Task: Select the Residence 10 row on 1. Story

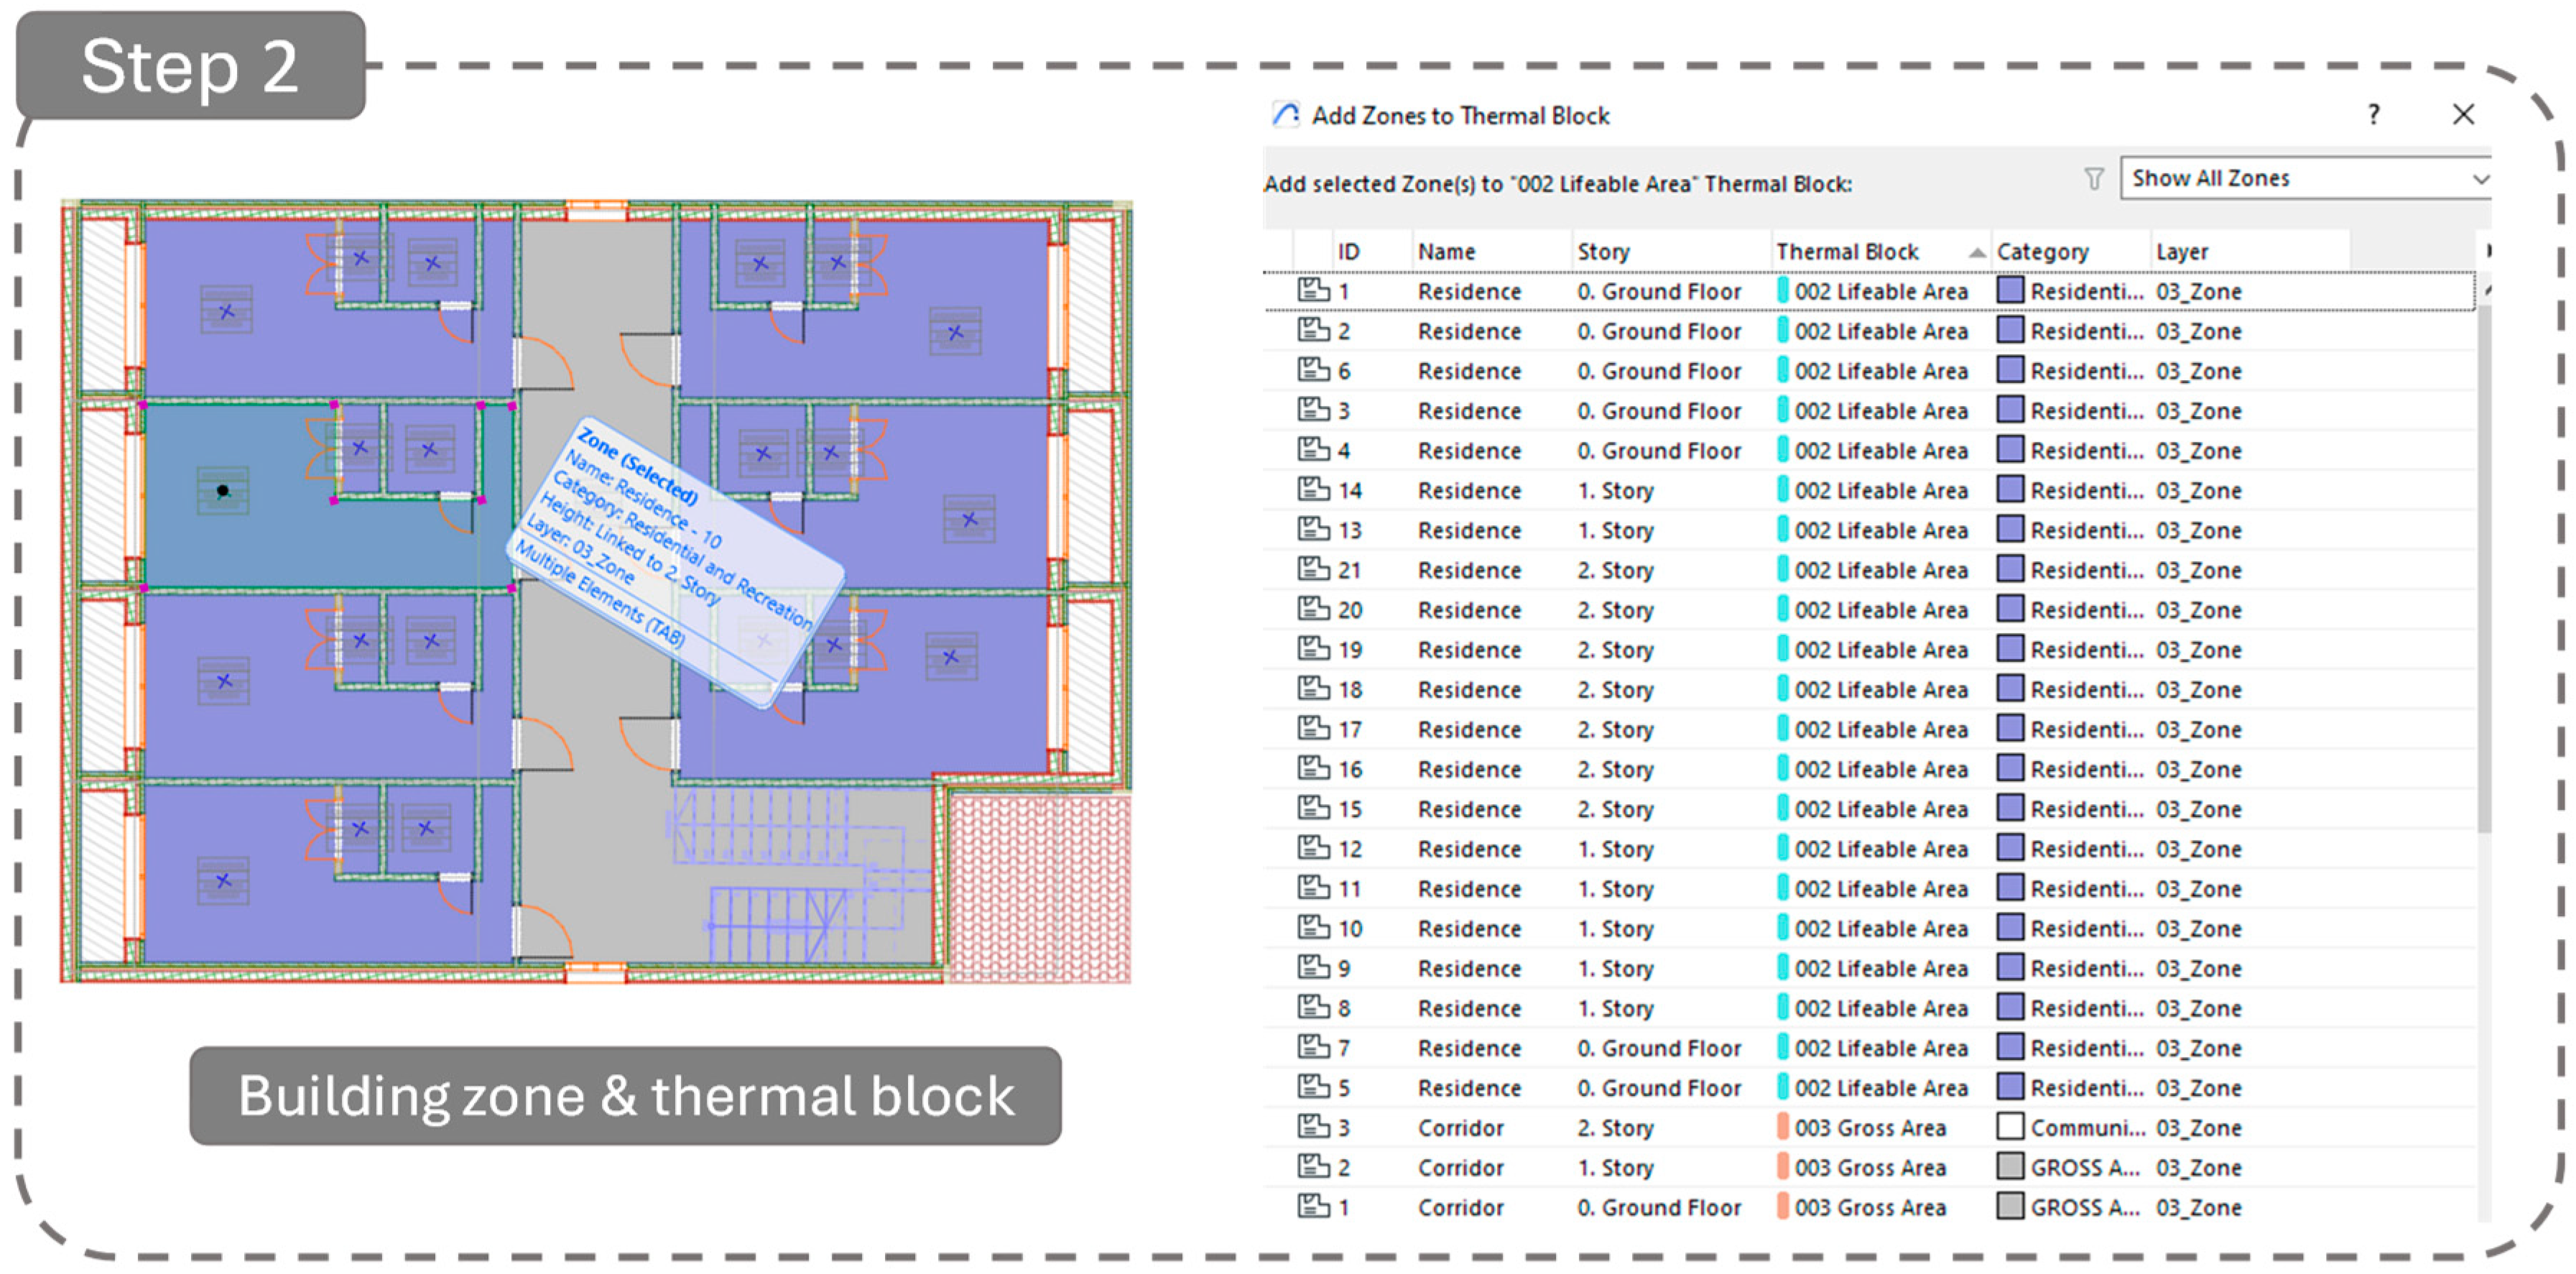Action: pos(1468,929)
